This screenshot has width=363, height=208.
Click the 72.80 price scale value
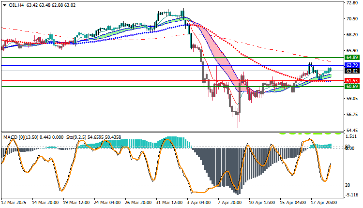point(352,3)
